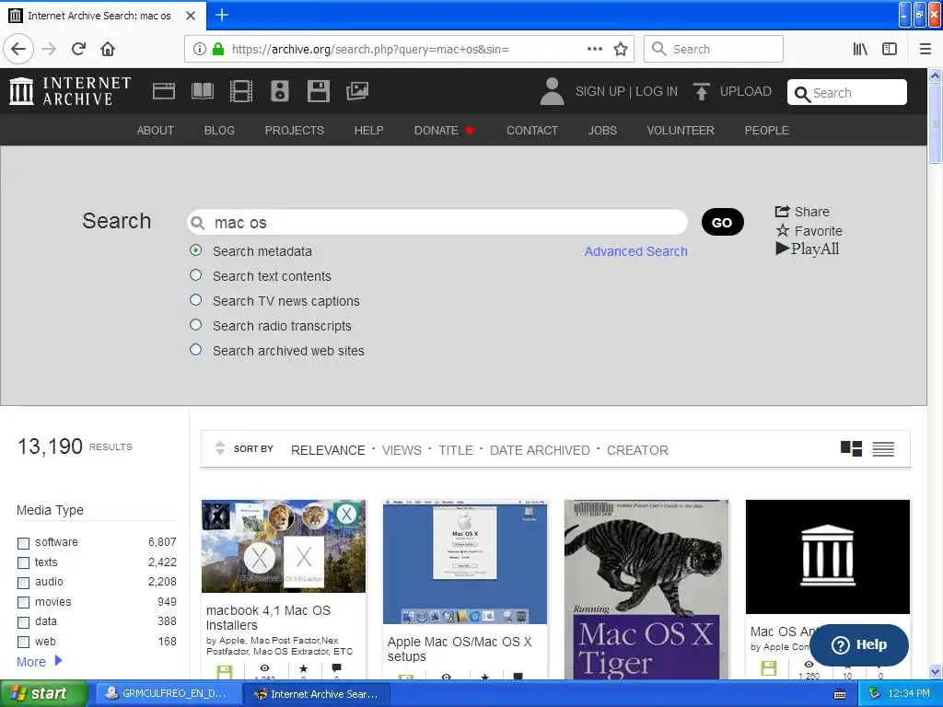Open the Web archive icon
This screenshot has width=943, height=707.
(x=164, y=91)
